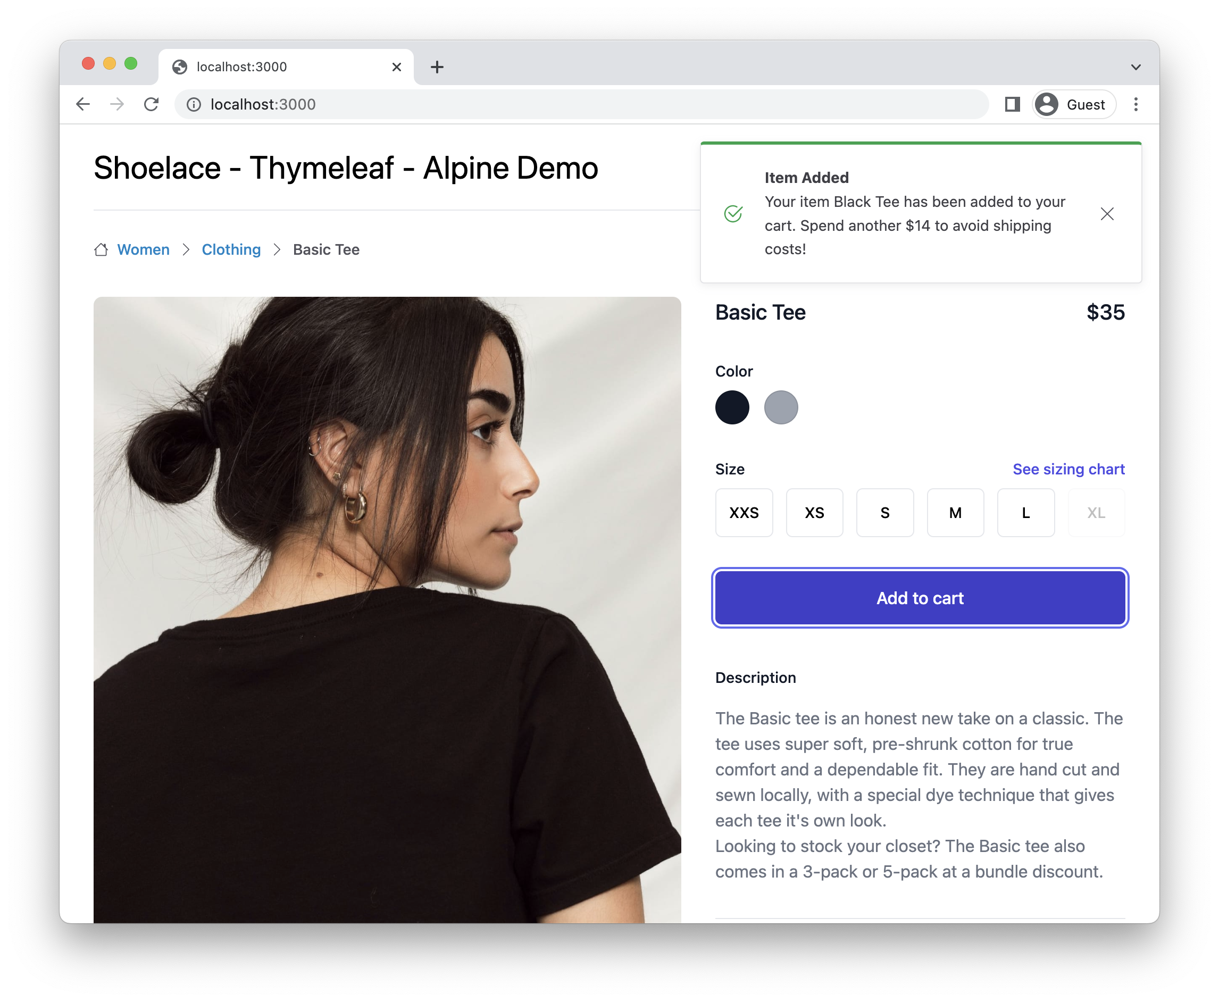Open See sizing chart link
The height and width of the screenshot is (1002, 1219).
[x=1068, y=467]
